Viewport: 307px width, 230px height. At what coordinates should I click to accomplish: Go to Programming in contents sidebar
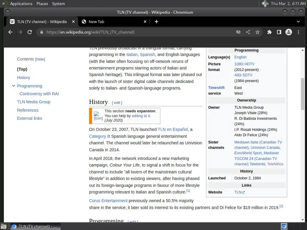[x=30, y=86]
